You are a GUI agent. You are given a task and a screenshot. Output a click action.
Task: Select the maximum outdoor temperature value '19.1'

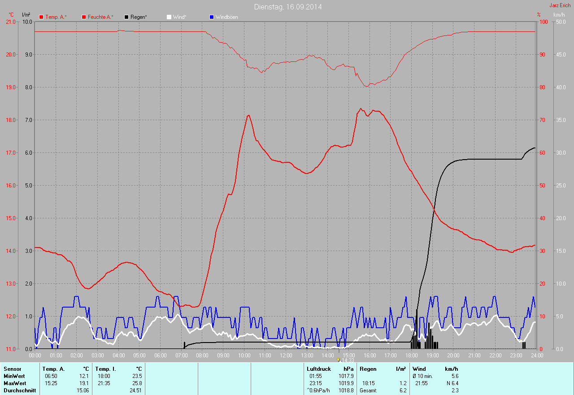tap(84, 383)
